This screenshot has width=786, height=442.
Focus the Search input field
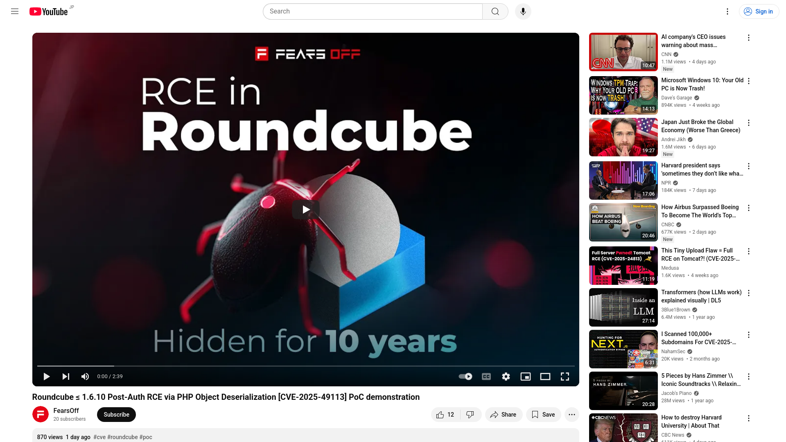pyautogui.click(x=373, y=11)
